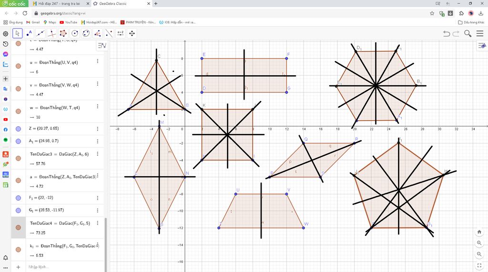Toggle visibility of point F₁
The width and height of the screenshot is (488, 272).
point(19,198)
